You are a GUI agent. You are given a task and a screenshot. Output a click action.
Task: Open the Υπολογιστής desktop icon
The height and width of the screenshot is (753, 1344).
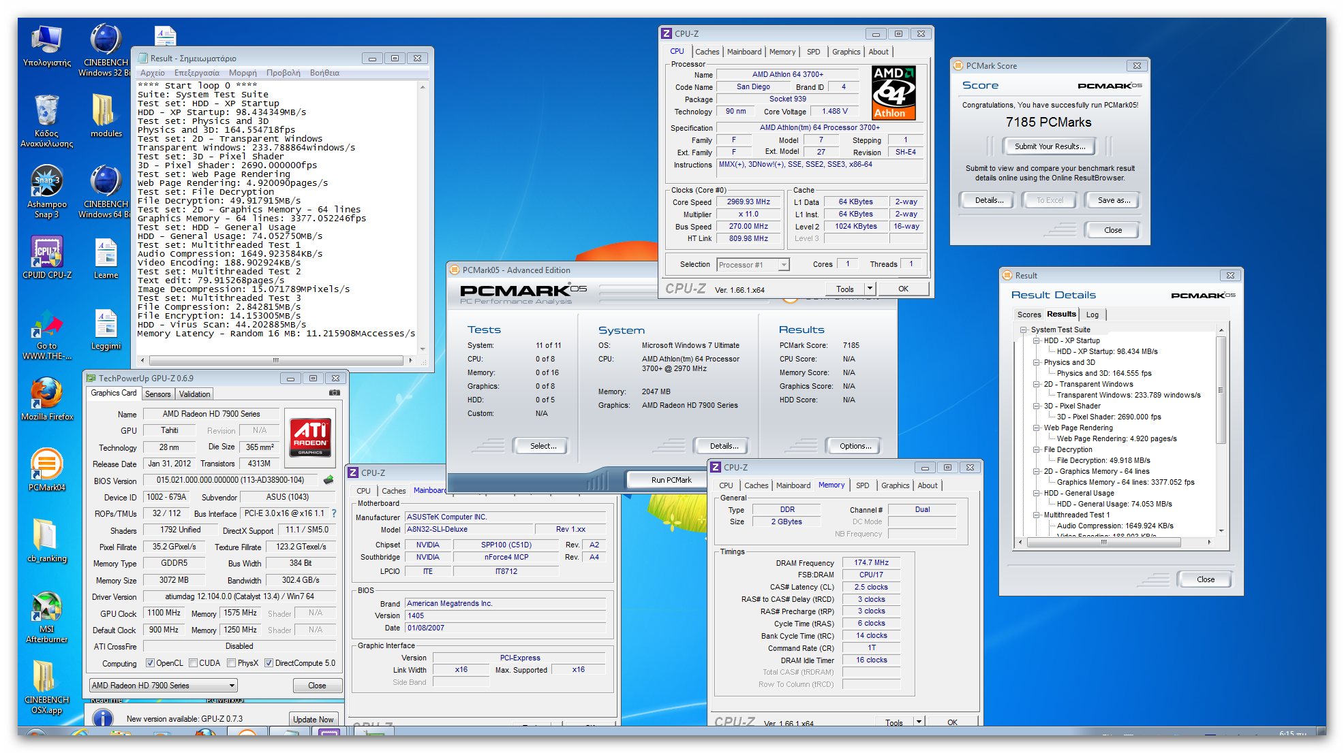46,46
